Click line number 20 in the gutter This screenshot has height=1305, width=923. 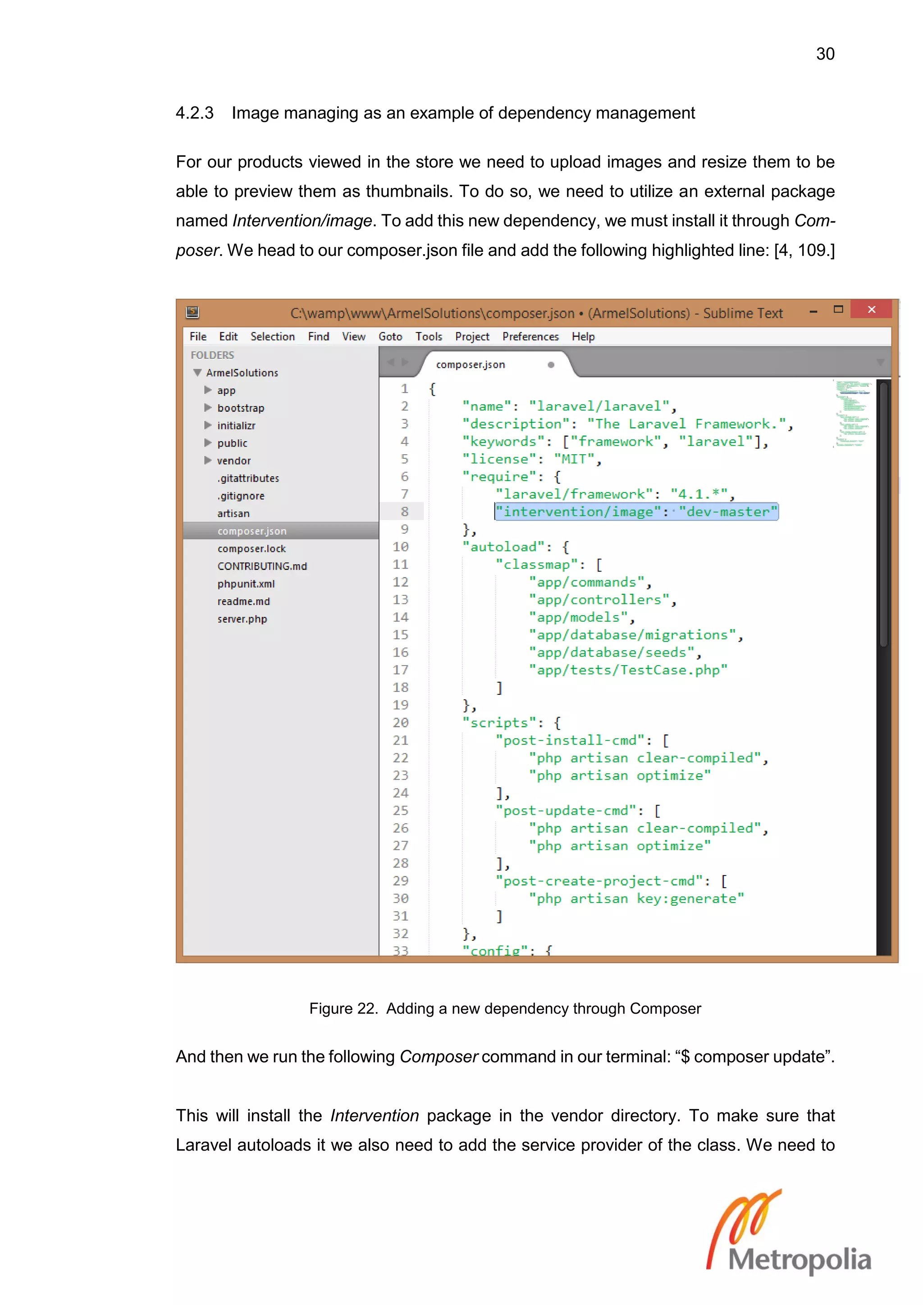(x=401, y=722)
